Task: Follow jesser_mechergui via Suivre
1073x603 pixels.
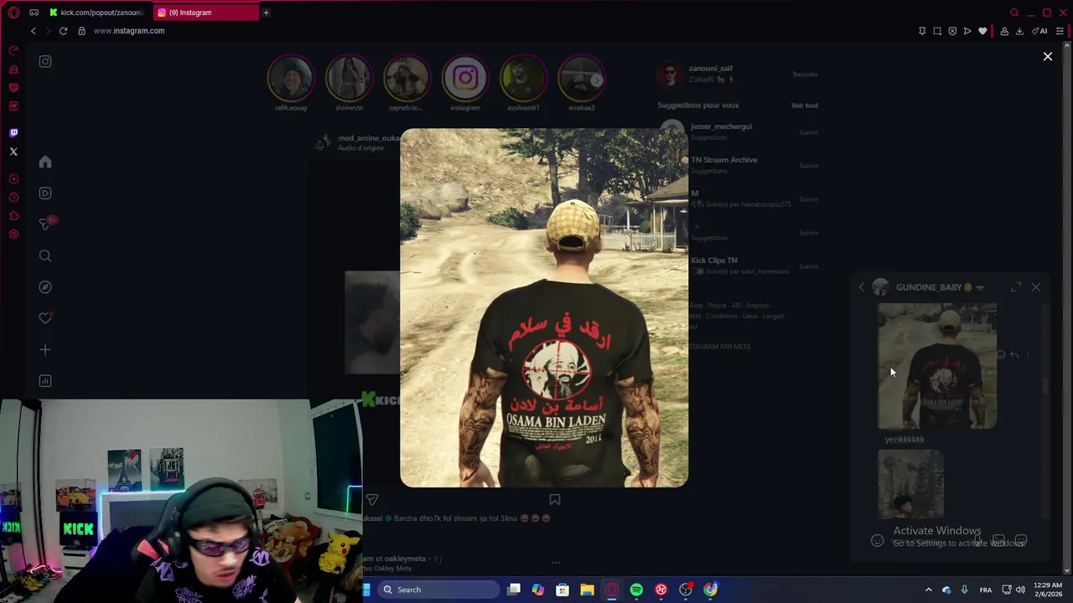Action: (x=808, y=132)
